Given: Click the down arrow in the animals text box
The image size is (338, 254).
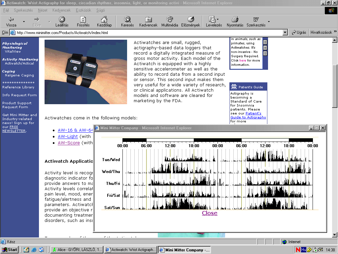Looking at the screenshot, I should (265, 53).
